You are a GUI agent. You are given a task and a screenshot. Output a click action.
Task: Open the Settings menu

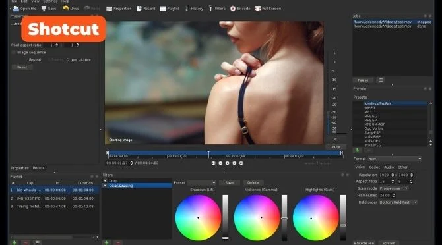[50, 1]
